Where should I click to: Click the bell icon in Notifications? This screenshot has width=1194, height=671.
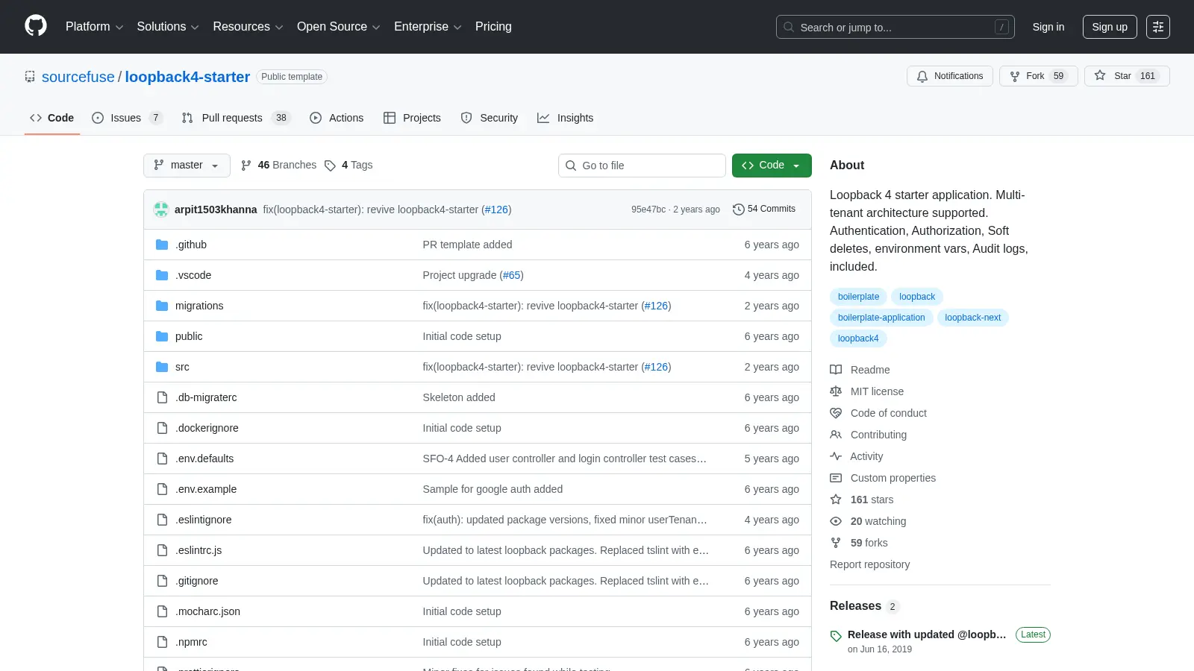point(922,76)
